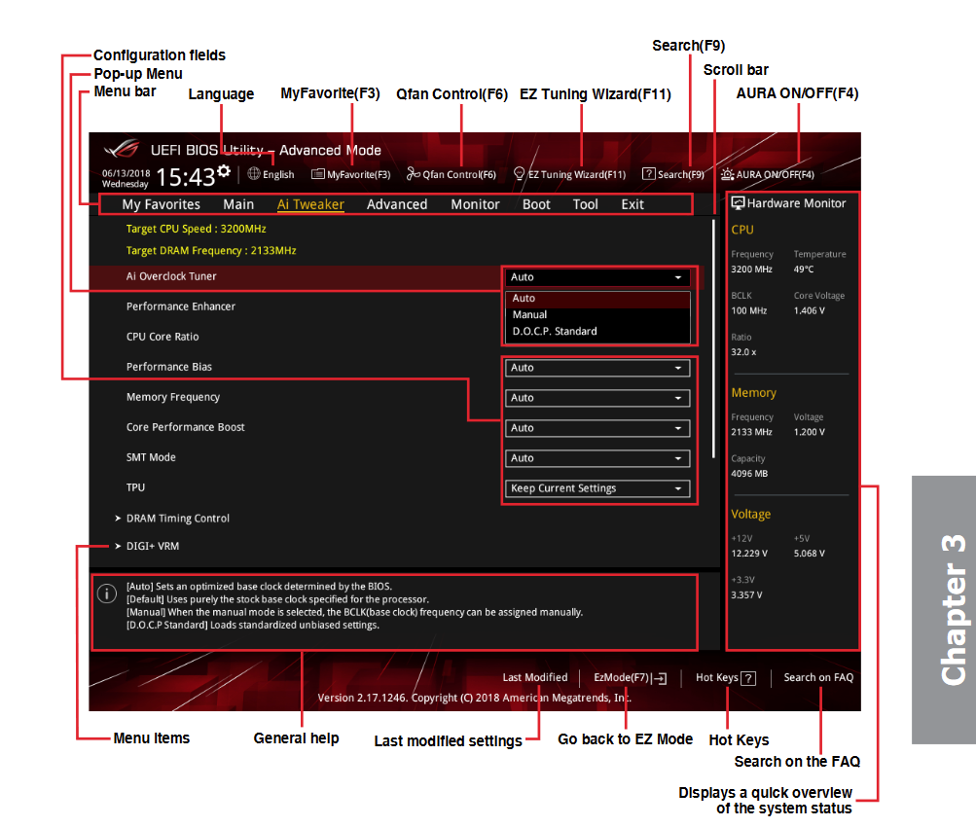Choose D.O.C.P. Standard option
Viewport: 976px width, 827px height.
597,332
